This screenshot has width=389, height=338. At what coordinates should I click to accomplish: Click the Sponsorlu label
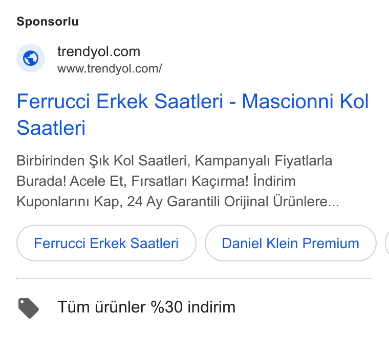48,21
